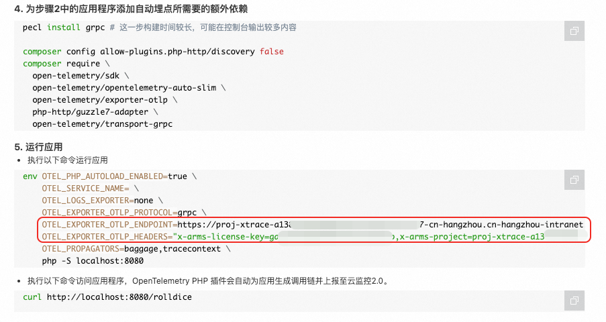Click the http://localhost:8080/rolldice URL
Viewport: 606px width, 322px height.
pyautogui.click(x=119, y=297)
